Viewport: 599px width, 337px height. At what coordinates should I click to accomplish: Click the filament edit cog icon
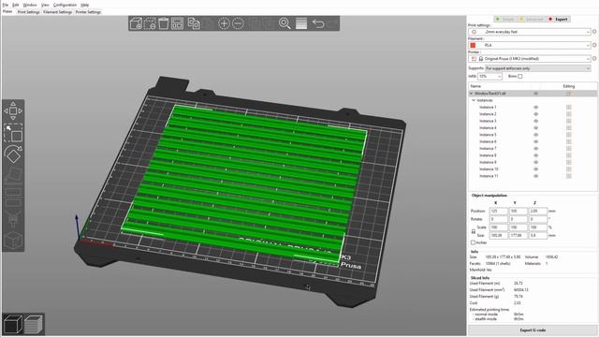pos(594,45)
